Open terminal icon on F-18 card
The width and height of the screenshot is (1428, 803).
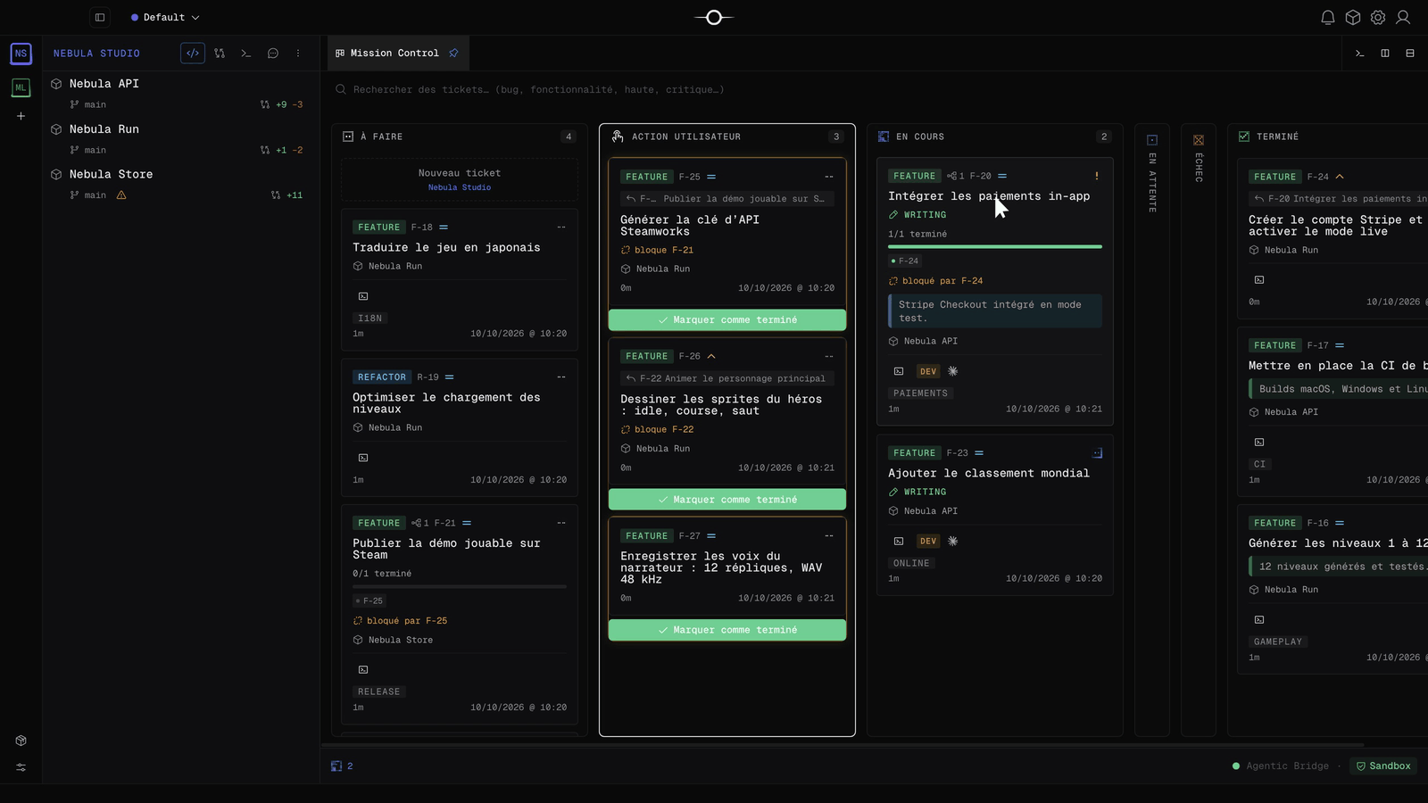(363, 296)
